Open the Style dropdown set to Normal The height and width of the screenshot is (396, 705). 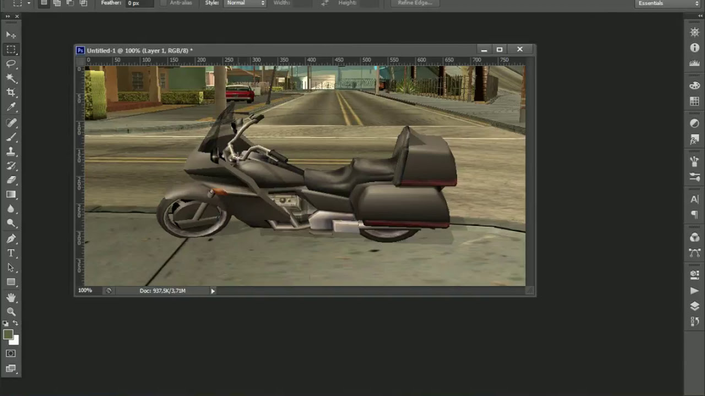pyautogui.click(x=245, y=3)
